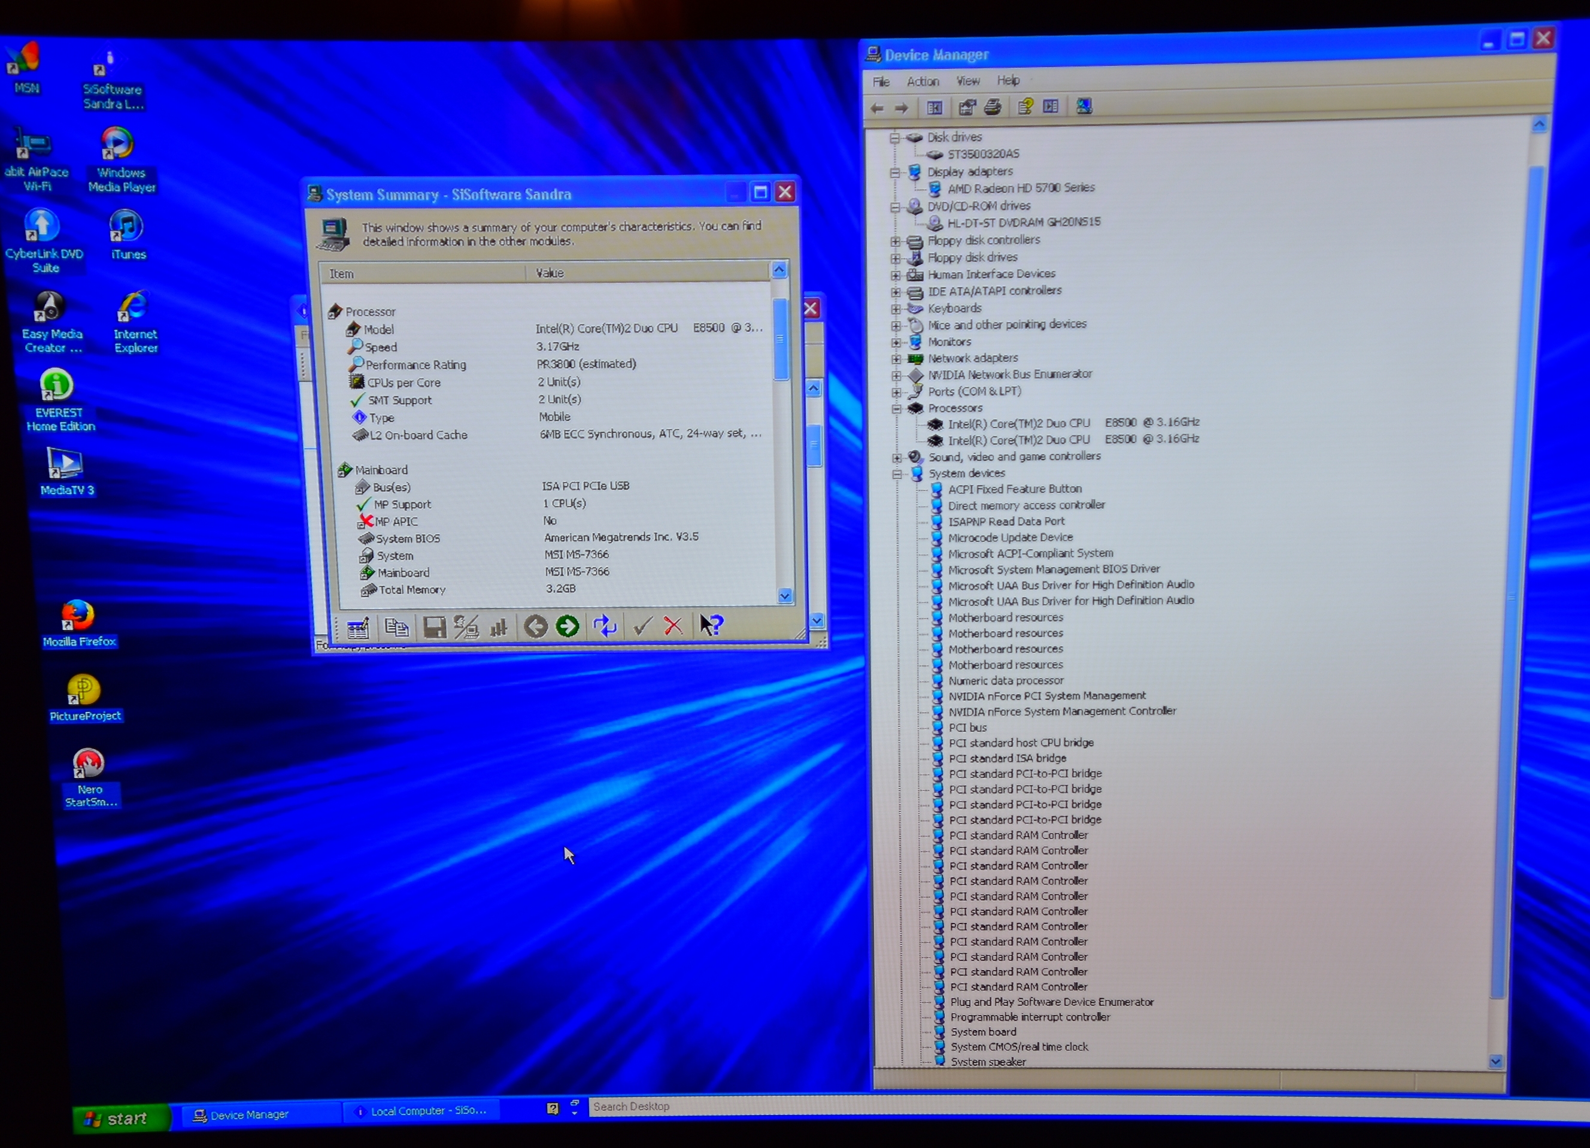The height and width of the screenshot is (1148, 1590).
Task: Collapse the Processors node
Action: point(896,409)
